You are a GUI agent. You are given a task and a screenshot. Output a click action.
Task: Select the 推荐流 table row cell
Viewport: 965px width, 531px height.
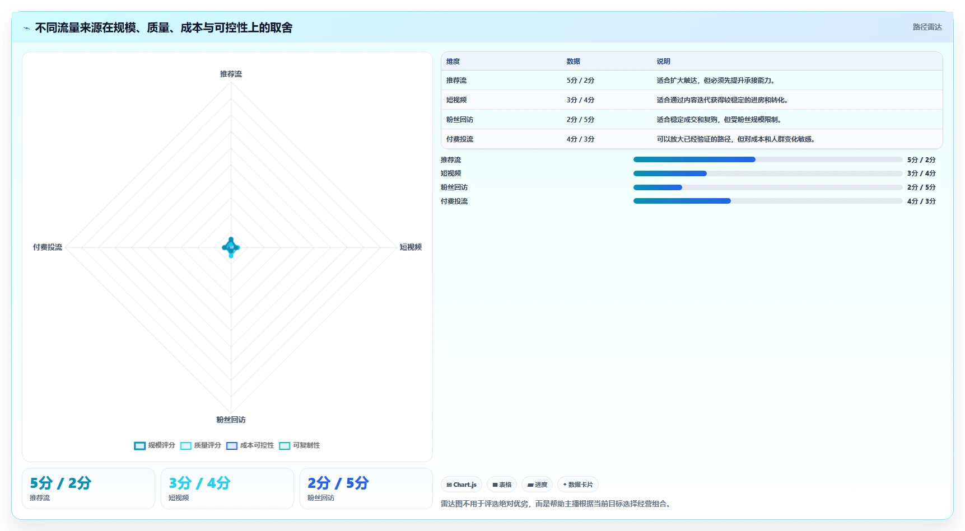click(x=456, y=81)
